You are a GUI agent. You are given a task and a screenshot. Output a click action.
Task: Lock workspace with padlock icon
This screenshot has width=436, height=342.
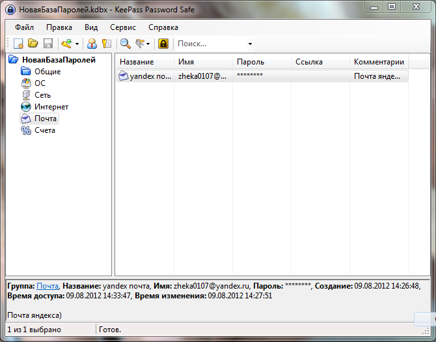tap(163, 44)
